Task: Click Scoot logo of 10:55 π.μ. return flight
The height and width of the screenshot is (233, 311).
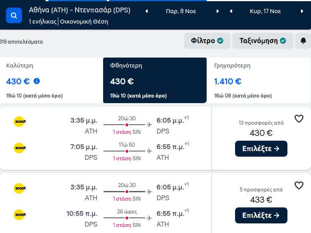Action: pyautogui.click(x=20, y=215)
